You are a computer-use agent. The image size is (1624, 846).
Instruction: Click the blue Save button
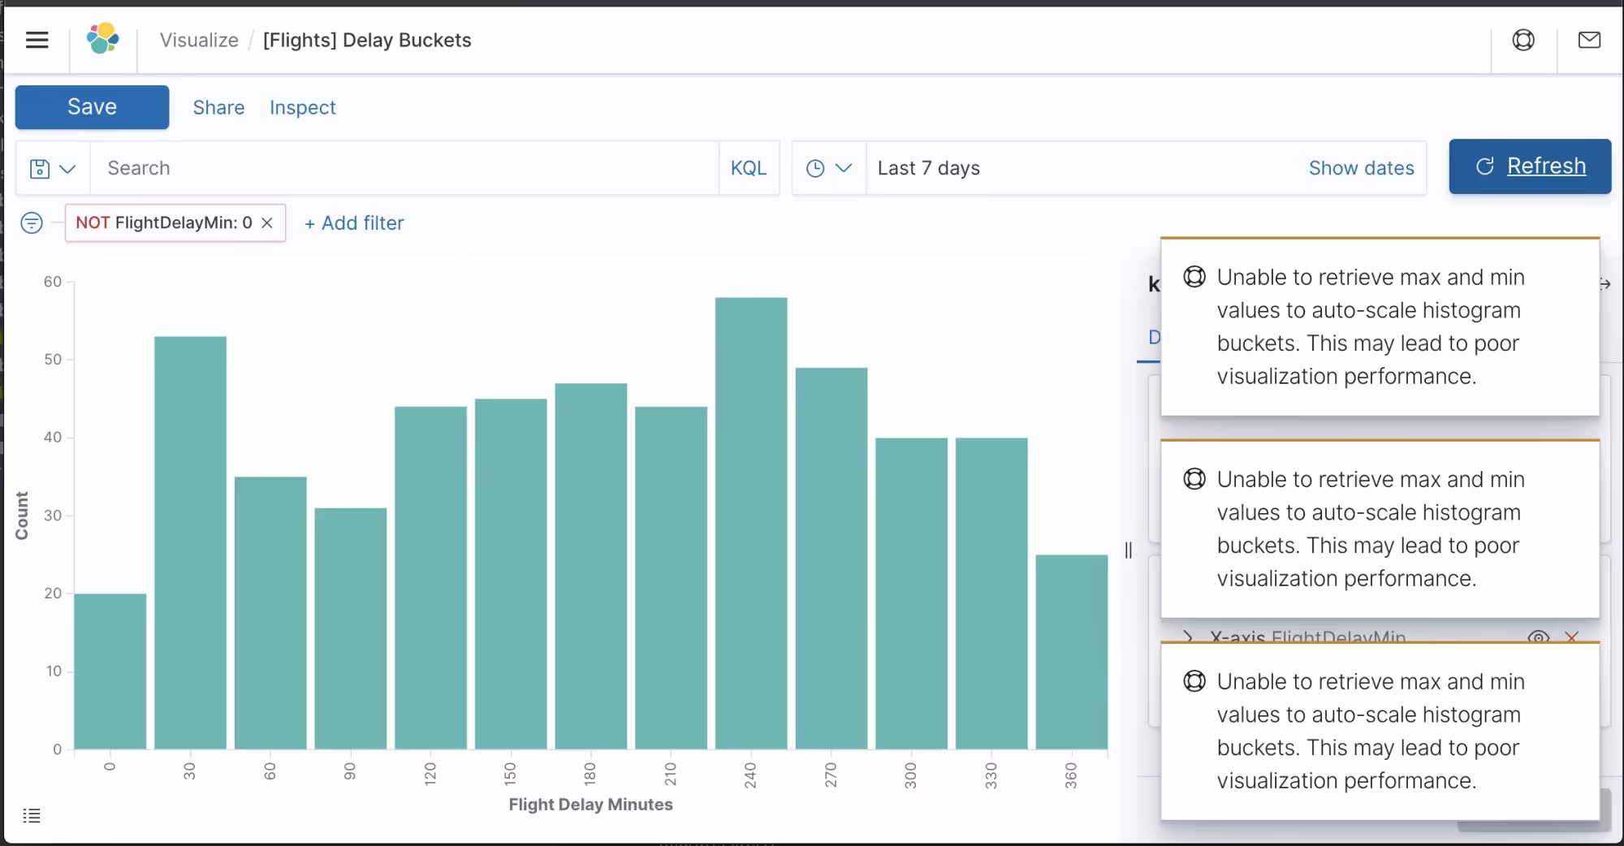click(x=92, y=107)
